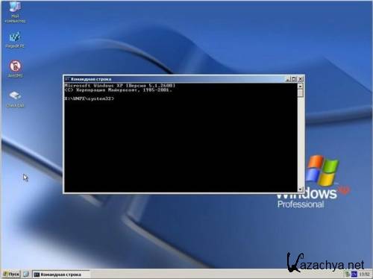Image resolution: width=373 pixels, height=279 pixels.
Task: Maximize the Командная строка window
Action: point(294,79)
